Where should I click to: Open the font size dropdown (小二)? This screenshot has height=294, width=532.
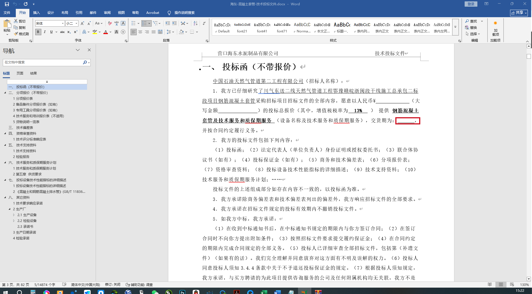point(76,24)
